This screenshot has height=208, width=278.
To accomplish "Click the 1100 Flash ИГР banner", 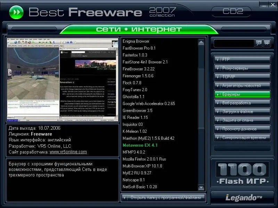I will click(242, 173).
